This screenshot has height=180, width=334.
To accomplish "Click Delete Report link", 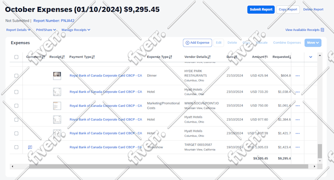I will coord(313,10).
